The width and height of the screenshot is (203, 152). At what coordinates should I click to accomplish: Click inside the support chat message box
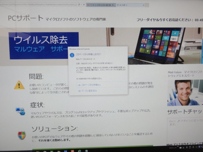(185, 130)
